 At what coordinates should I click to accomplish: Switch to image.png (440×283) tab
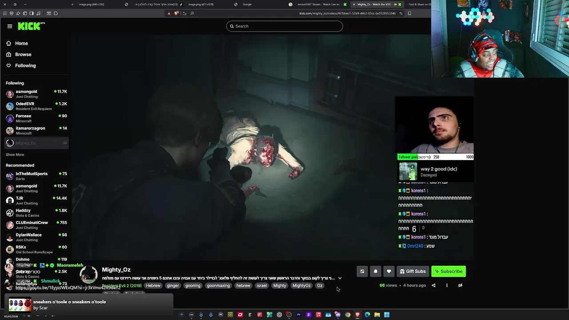point(92,4)
